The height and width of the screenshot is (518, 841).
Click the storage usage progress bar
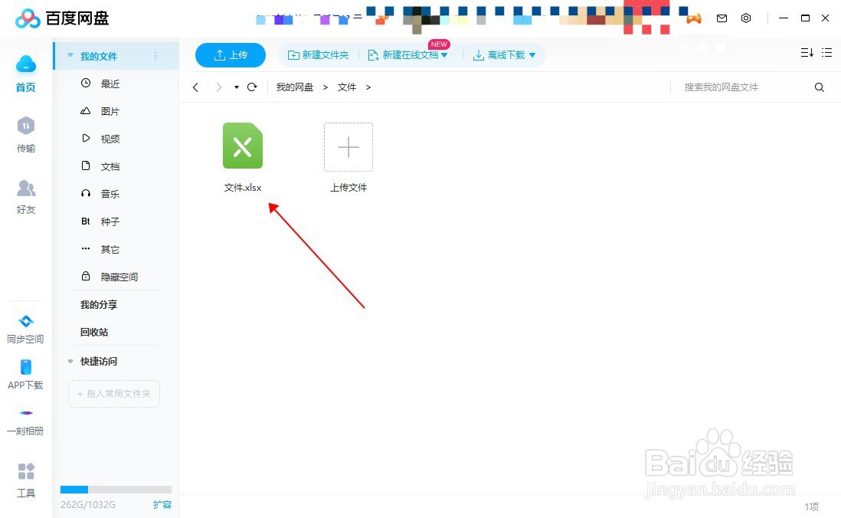(115, 489)
